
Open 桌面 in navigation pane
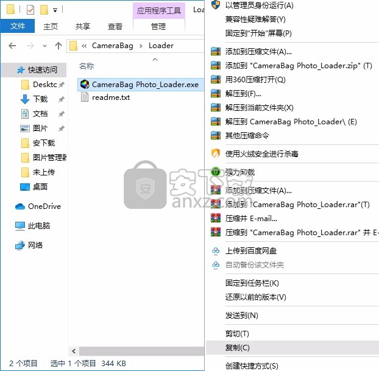tap(40, 186)
